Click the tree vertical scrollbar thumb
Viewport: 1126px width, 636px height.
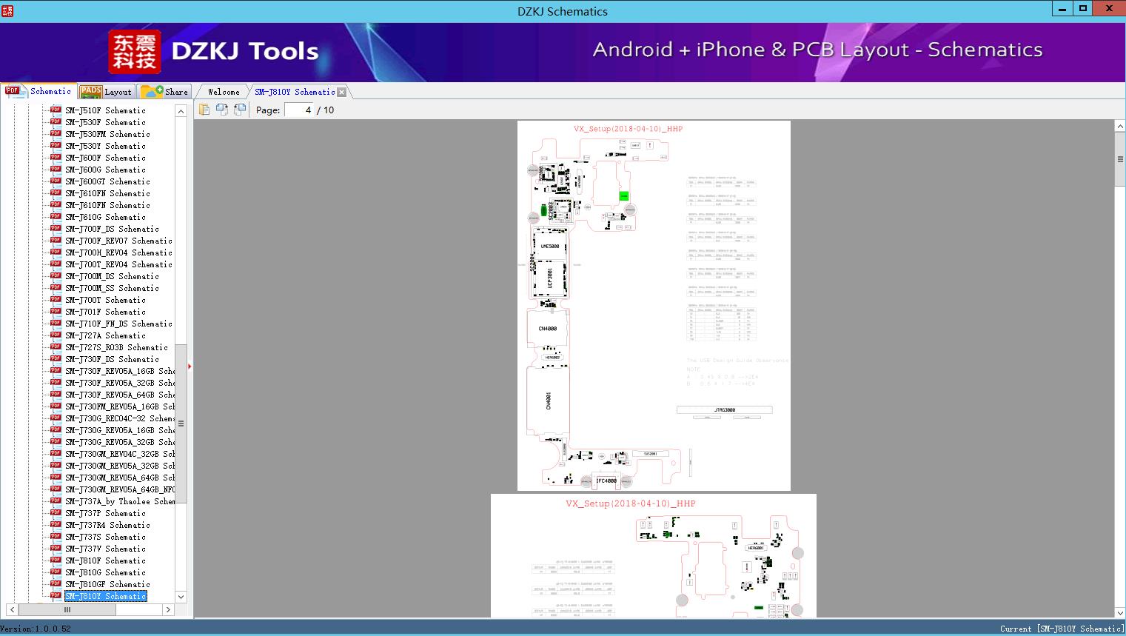[181, 424]
